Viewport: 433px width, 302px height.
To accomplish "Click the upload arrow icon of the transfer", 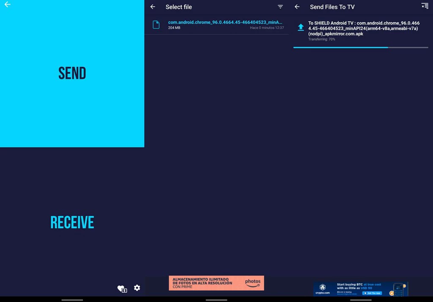I will [301, 27].
